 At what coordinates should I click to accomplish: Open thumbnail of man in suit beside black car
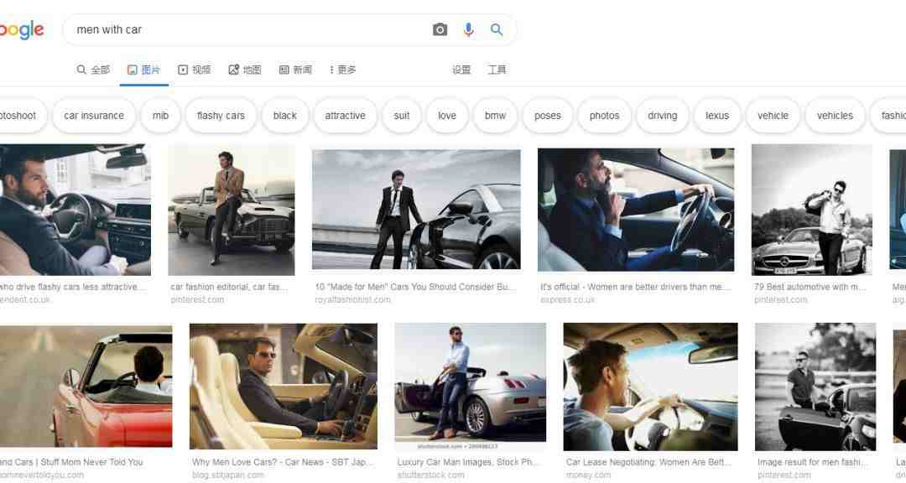(416, 209)
